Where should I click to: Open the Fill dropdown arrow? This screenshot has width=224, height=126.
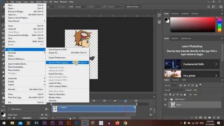tap(199, 94)
